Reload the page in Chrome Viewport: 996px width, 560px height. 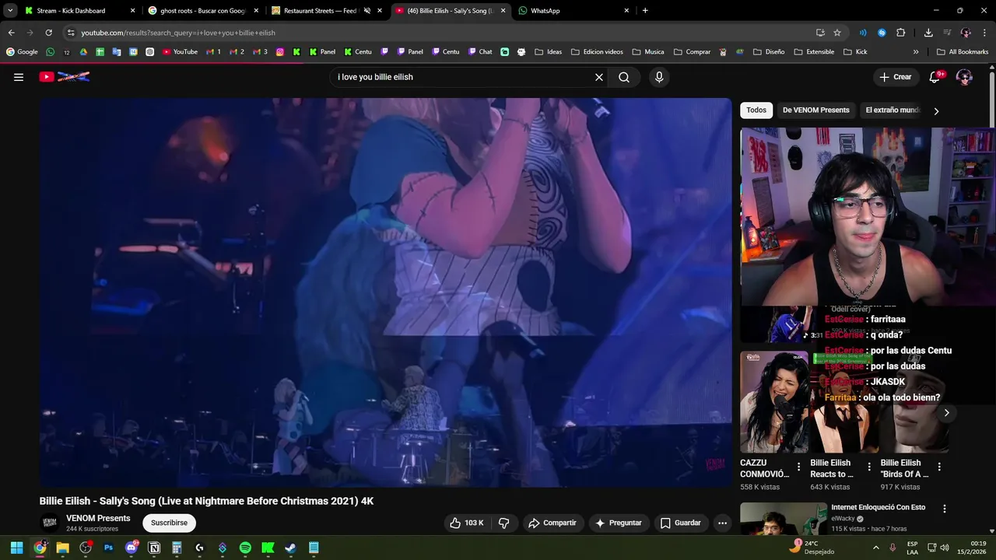[48, 33]
